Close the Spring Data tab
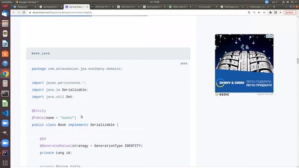The height and width of the screenshot is (168, 299). pos(87,7)
